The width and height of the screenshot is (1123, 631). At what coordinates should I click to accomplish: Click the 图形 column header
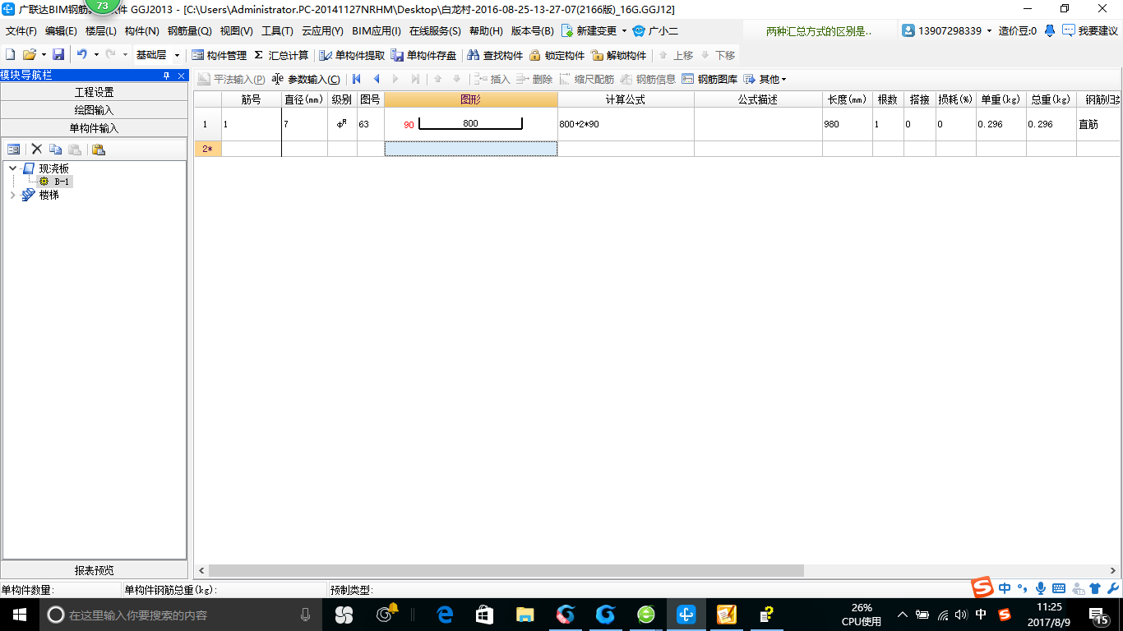point(470,99)
